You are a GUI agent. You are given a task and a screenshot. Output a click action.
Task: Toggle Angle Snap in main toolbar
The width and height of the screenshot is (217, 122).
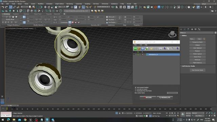point(83,7)
